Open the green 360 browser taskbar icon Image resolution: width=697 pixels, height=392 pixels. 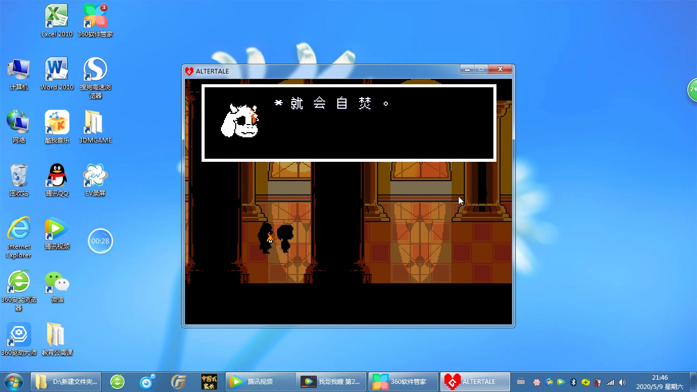pyautogui.click(x=118, y=381)
